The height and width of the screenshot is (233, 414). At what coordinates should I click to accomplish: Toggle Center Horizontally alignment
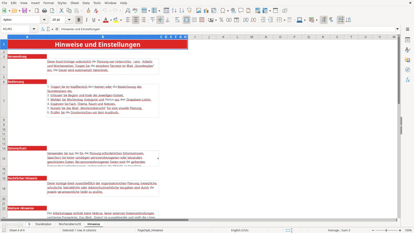click(136, 20)
